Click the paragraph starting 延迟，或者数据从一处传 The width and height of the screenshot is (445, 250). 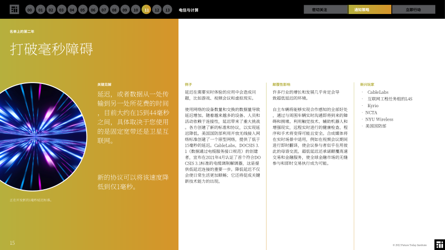click(133, 117)
